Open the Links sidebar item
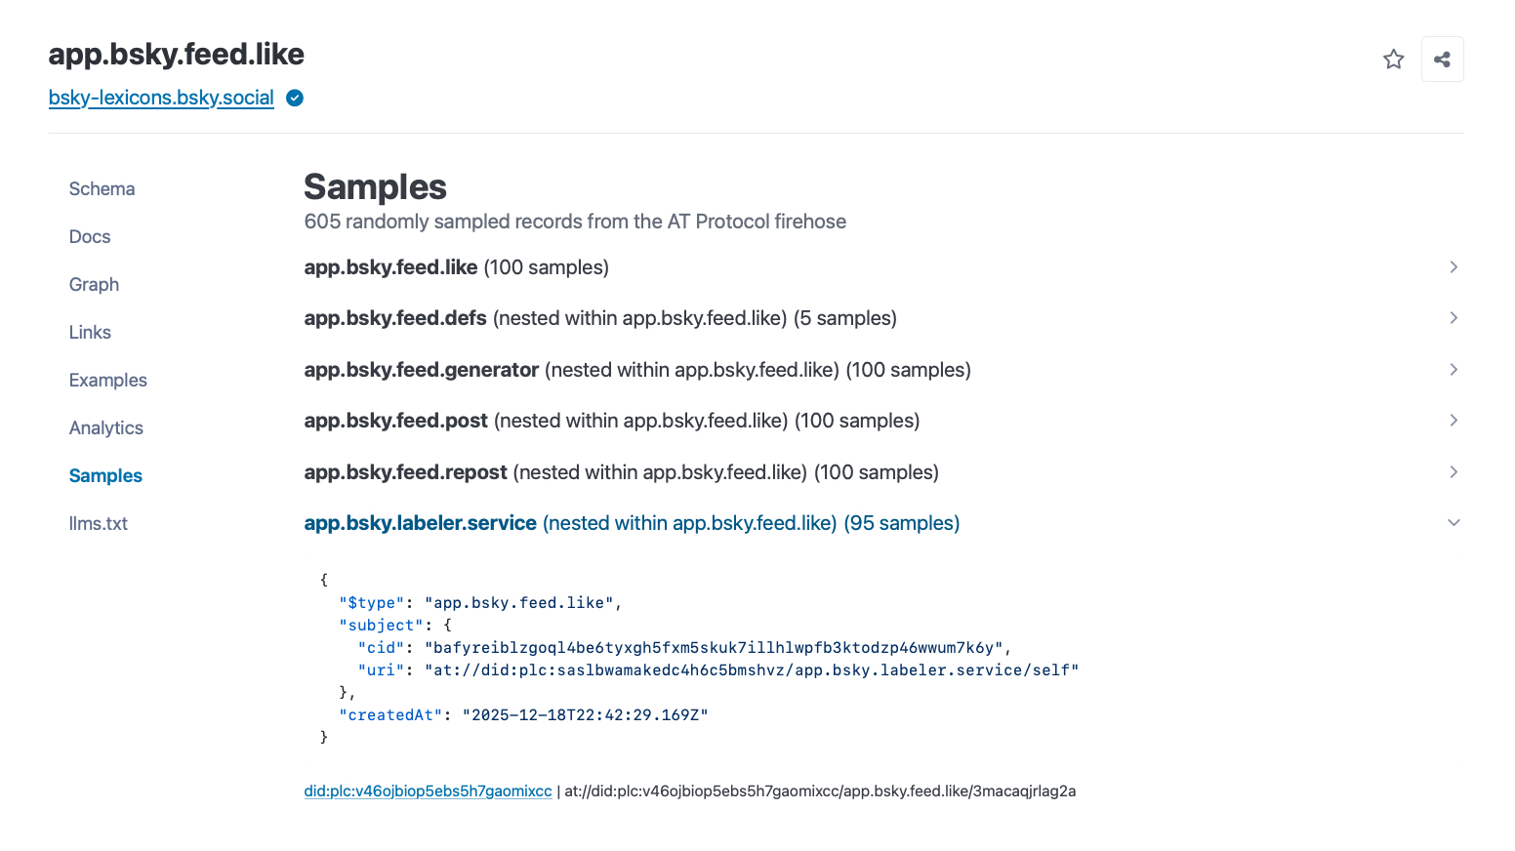The height and width of the screenshot is (851, 1515). click(90, 333)
